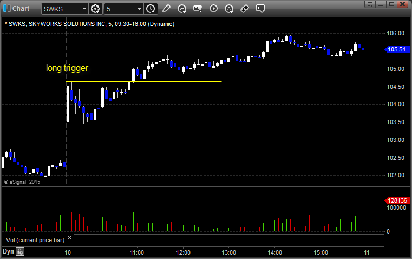Open the time template clock menu
Screen dimensions: 412x259
coord(151,9)
